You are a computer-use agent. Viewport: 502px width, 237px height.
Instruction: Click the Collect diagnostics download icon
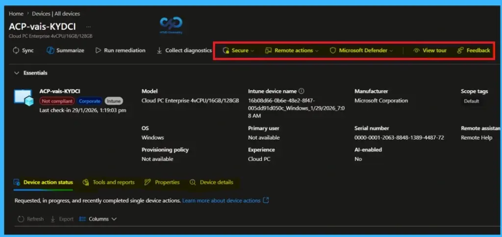pos(159,51)
